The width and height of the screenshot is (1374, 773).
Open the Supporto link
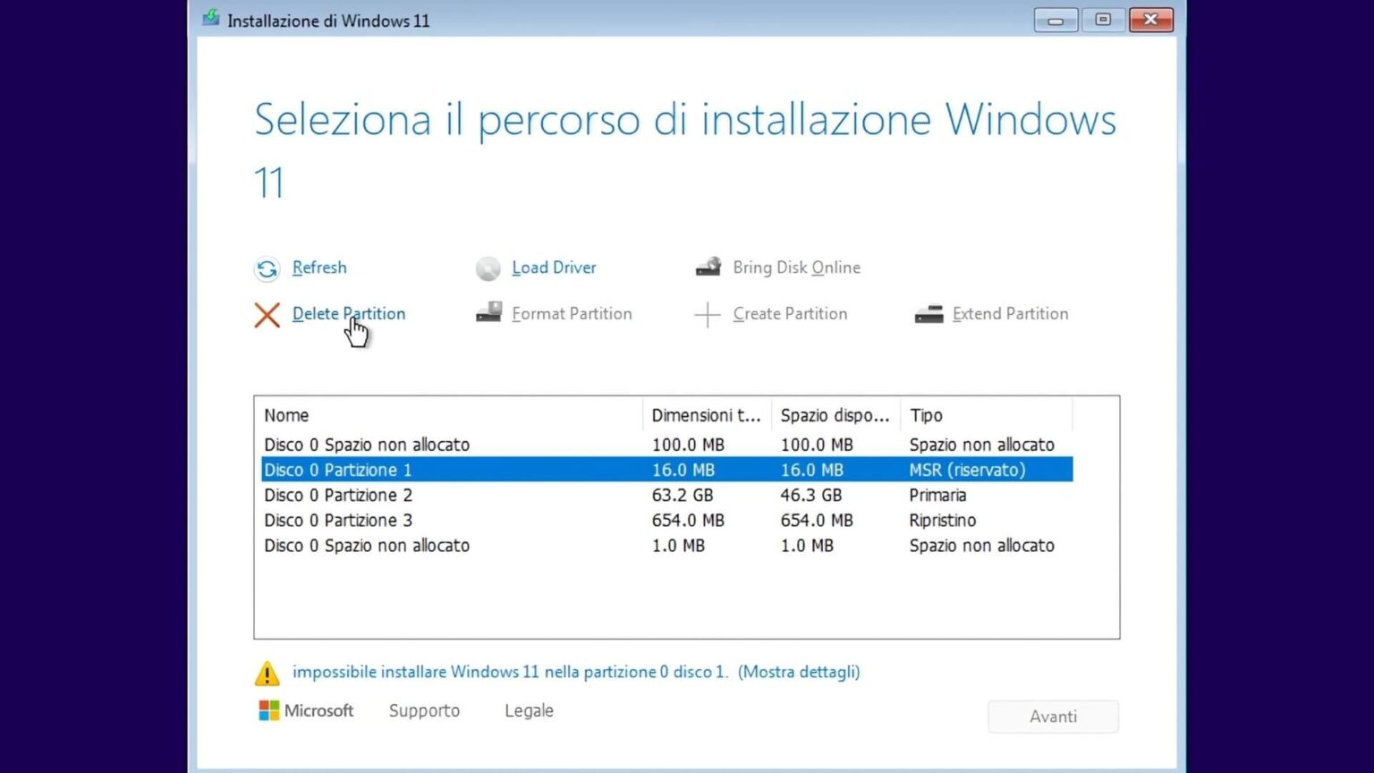[x=424, y=709]
